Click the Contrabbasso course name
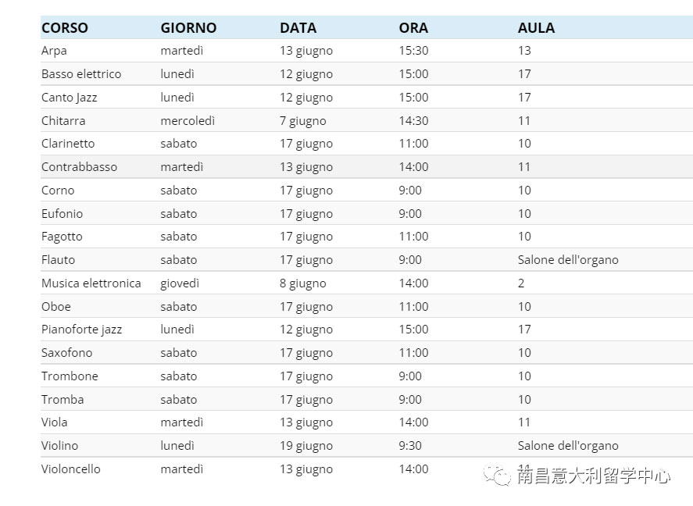693x506 pixels. tap(79, 167)
